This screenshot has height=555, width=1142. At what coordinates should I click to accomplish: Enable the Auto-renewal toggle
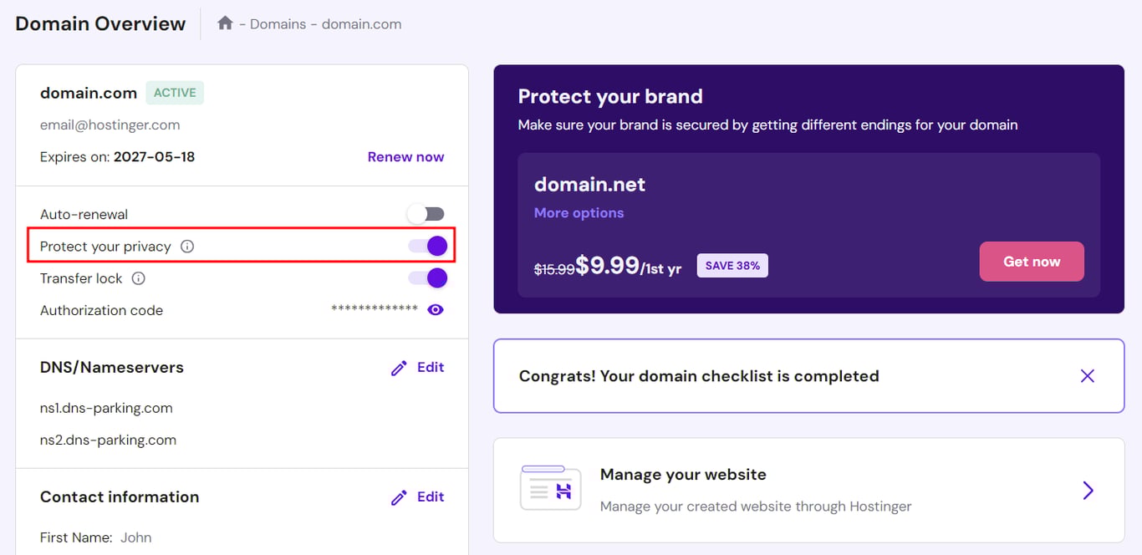[x=426, y=213]
